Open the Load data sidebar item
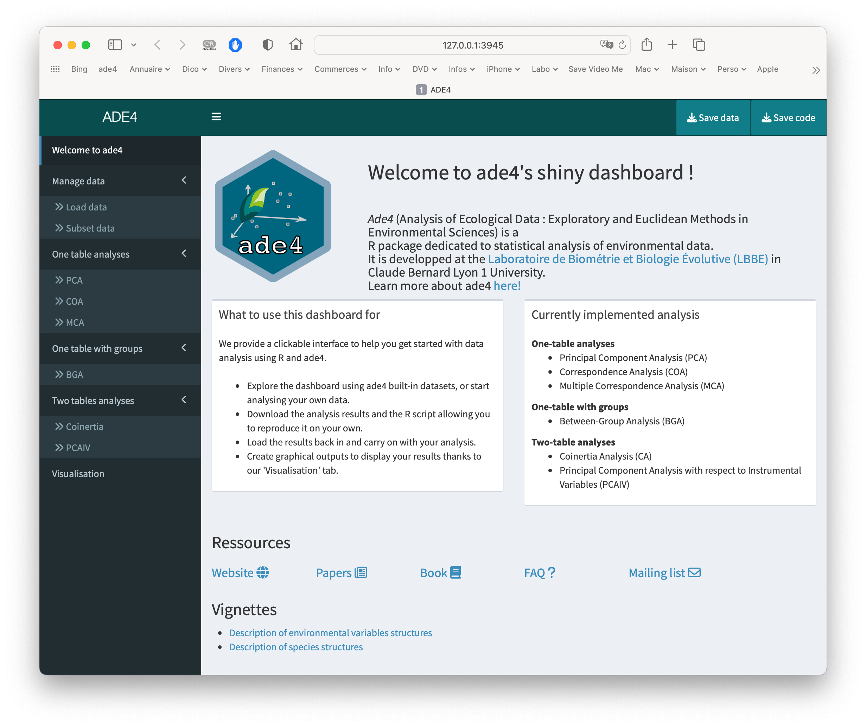866x727 pixels. [86, 207]
